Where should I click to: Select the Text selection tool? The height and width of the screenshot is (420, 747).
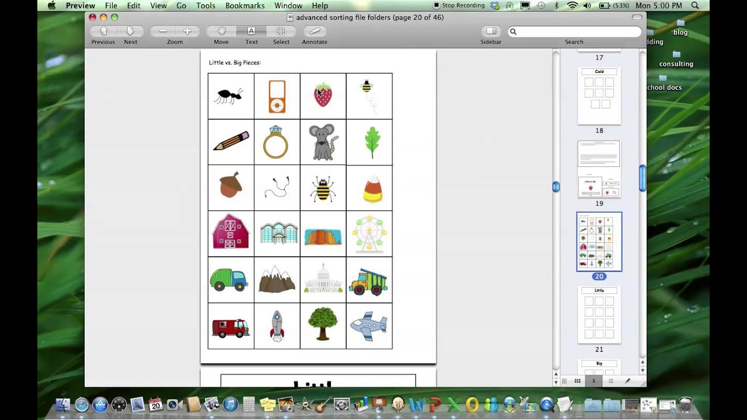click(251, 31)
